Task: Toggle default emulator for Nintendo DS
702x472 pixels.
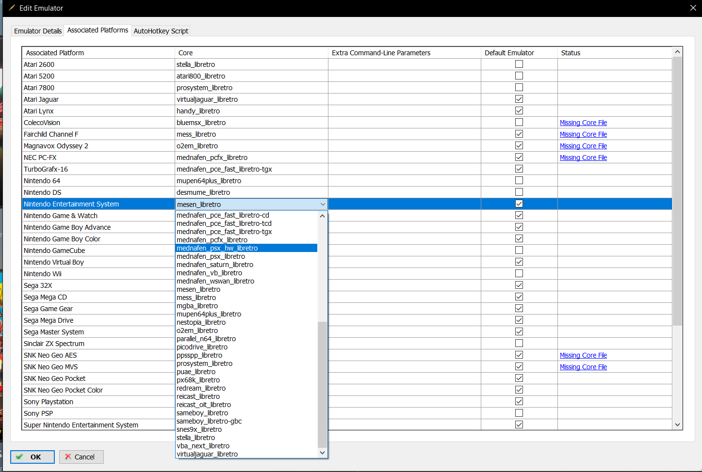Action: coord(519,192)
